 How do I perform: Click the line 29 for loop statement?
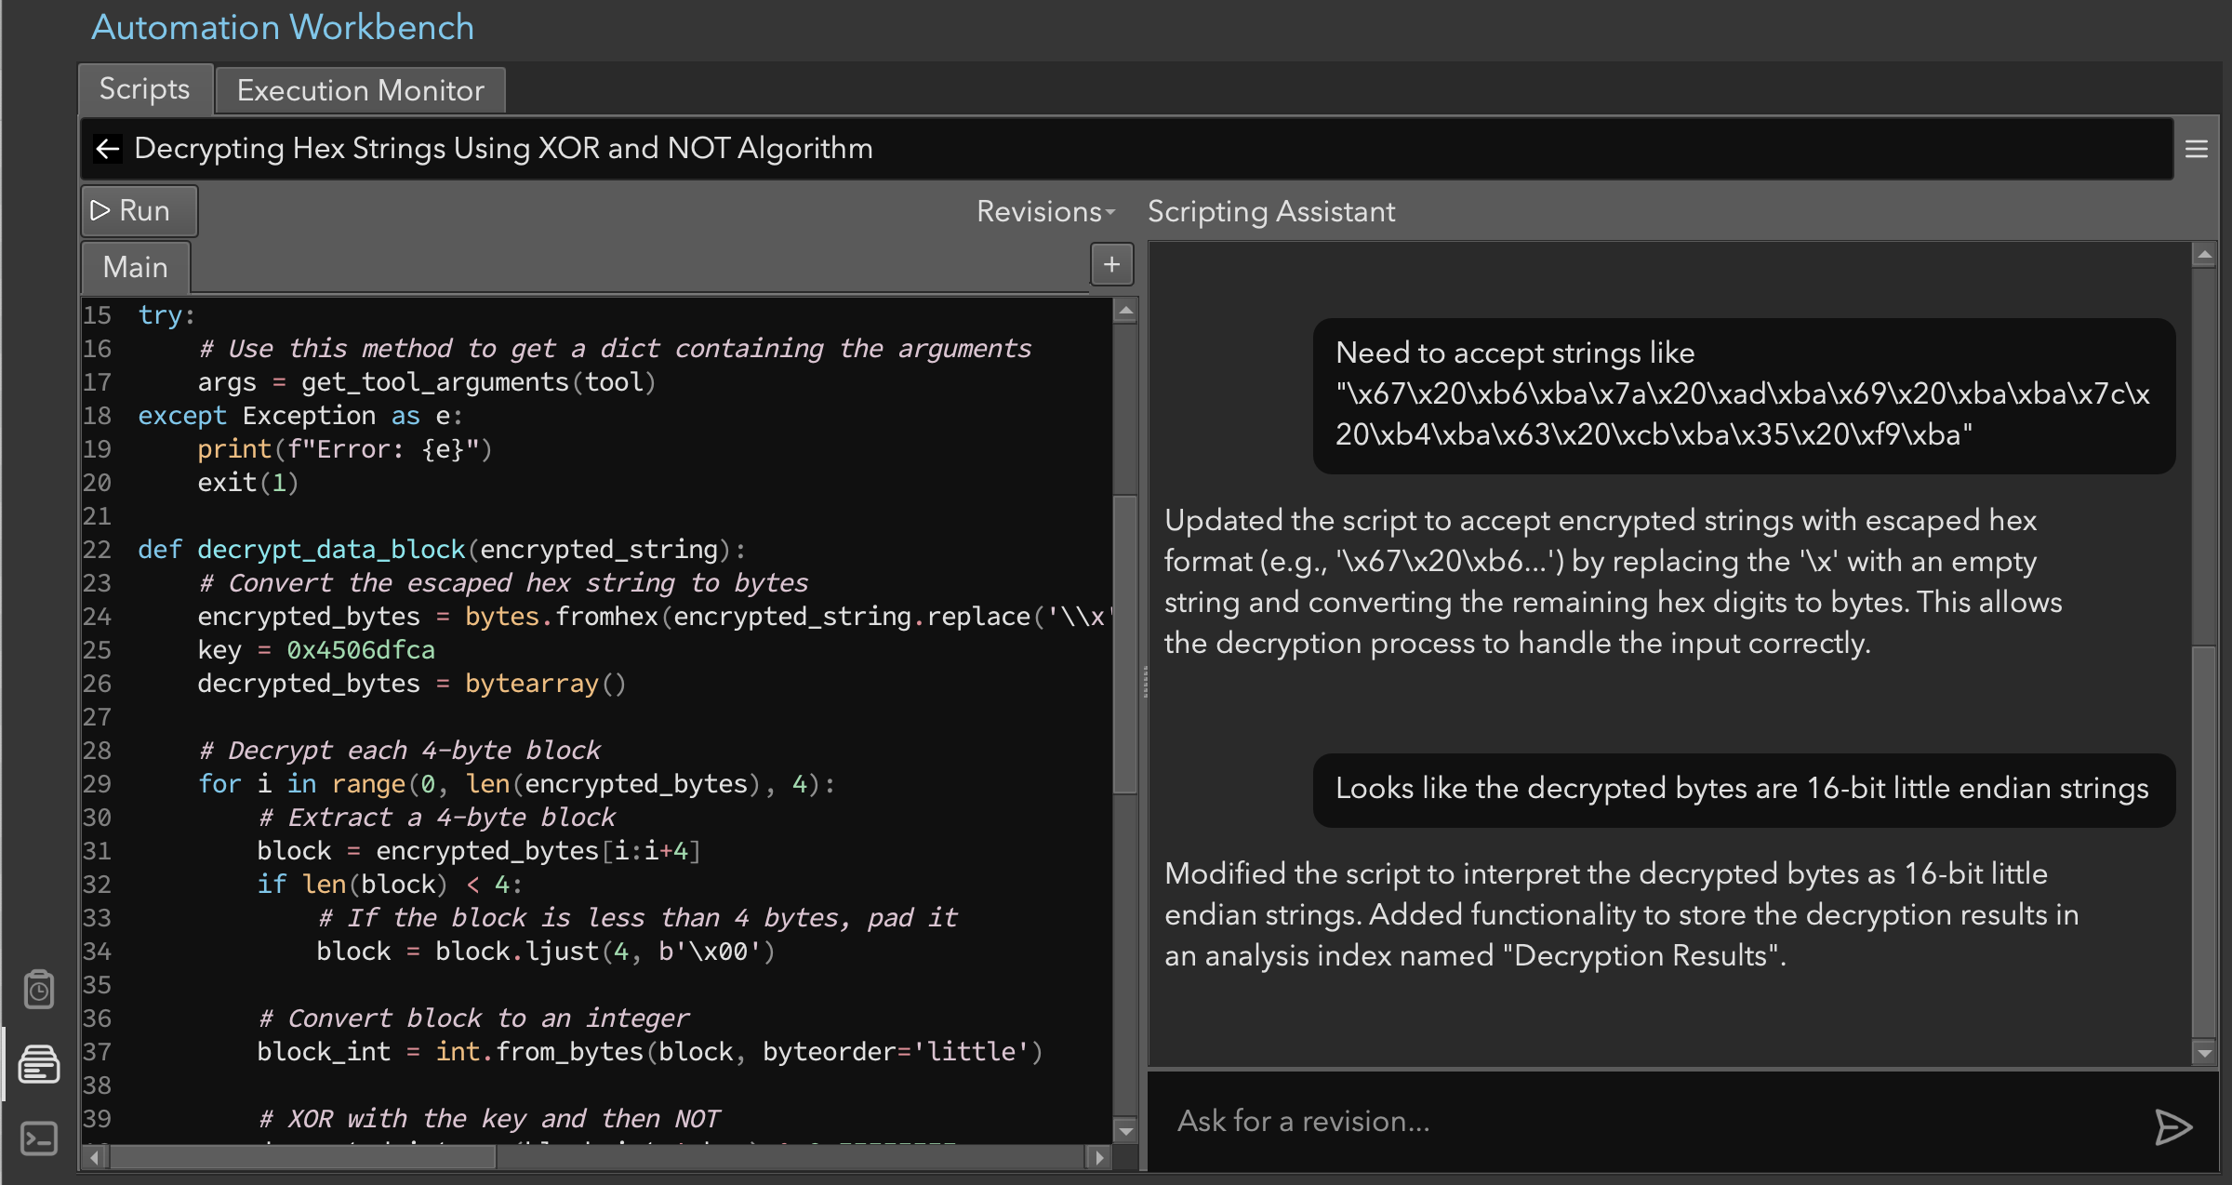click(x=516, y=784)
